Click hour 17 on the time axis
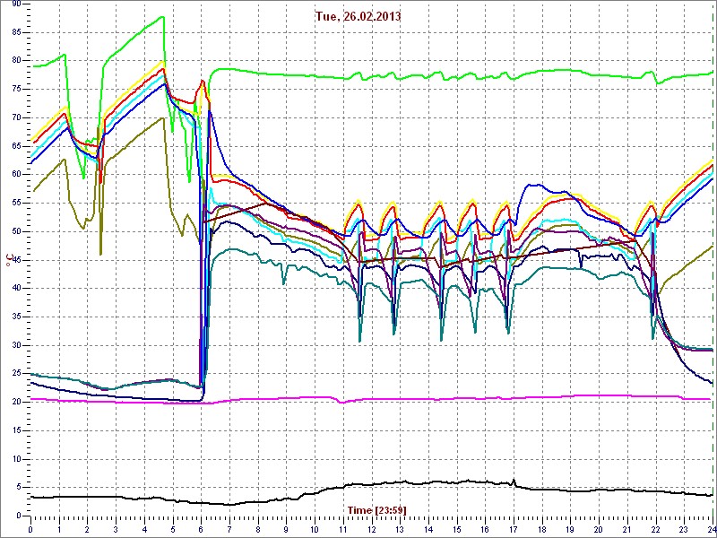The height and width of the screenshot is (538, 717). (x=514, y=529)
